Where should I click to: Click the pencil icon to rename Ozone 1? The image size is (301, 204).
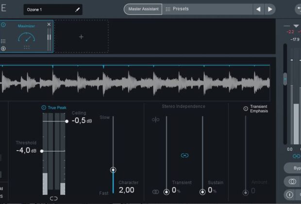click(77, 9)
